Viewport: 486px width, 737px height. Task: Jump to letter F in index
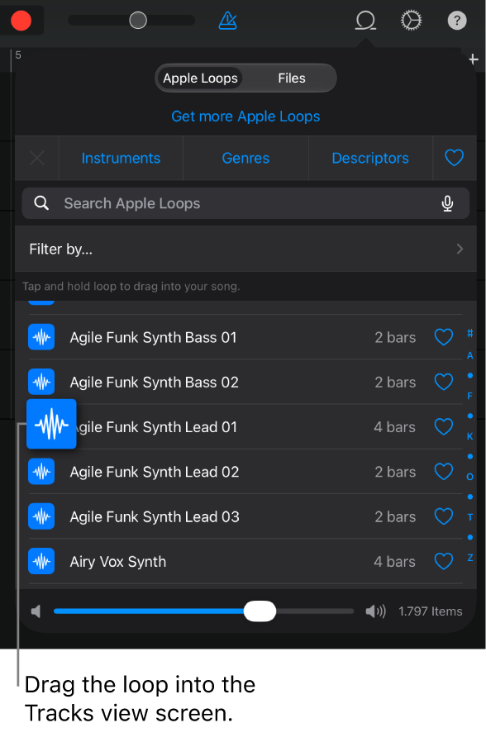point(470,397)
